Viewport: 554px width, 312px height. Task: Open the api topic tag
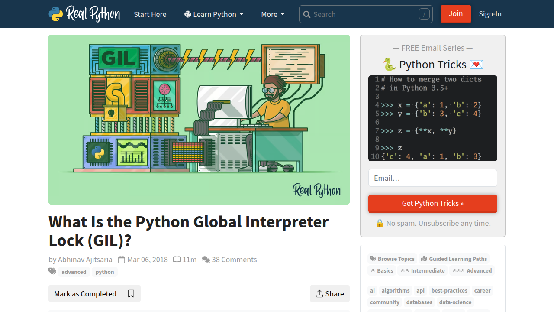421,290
